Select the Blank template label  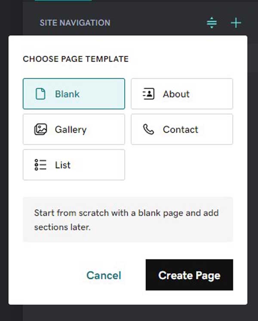pyautogui.click(x=67, y=94)
